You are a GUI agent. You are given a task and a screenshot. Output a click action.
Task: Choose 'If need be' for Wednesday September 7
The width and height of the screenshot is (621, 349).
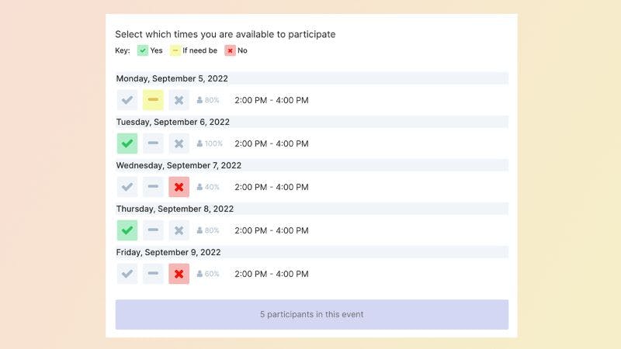153,187
